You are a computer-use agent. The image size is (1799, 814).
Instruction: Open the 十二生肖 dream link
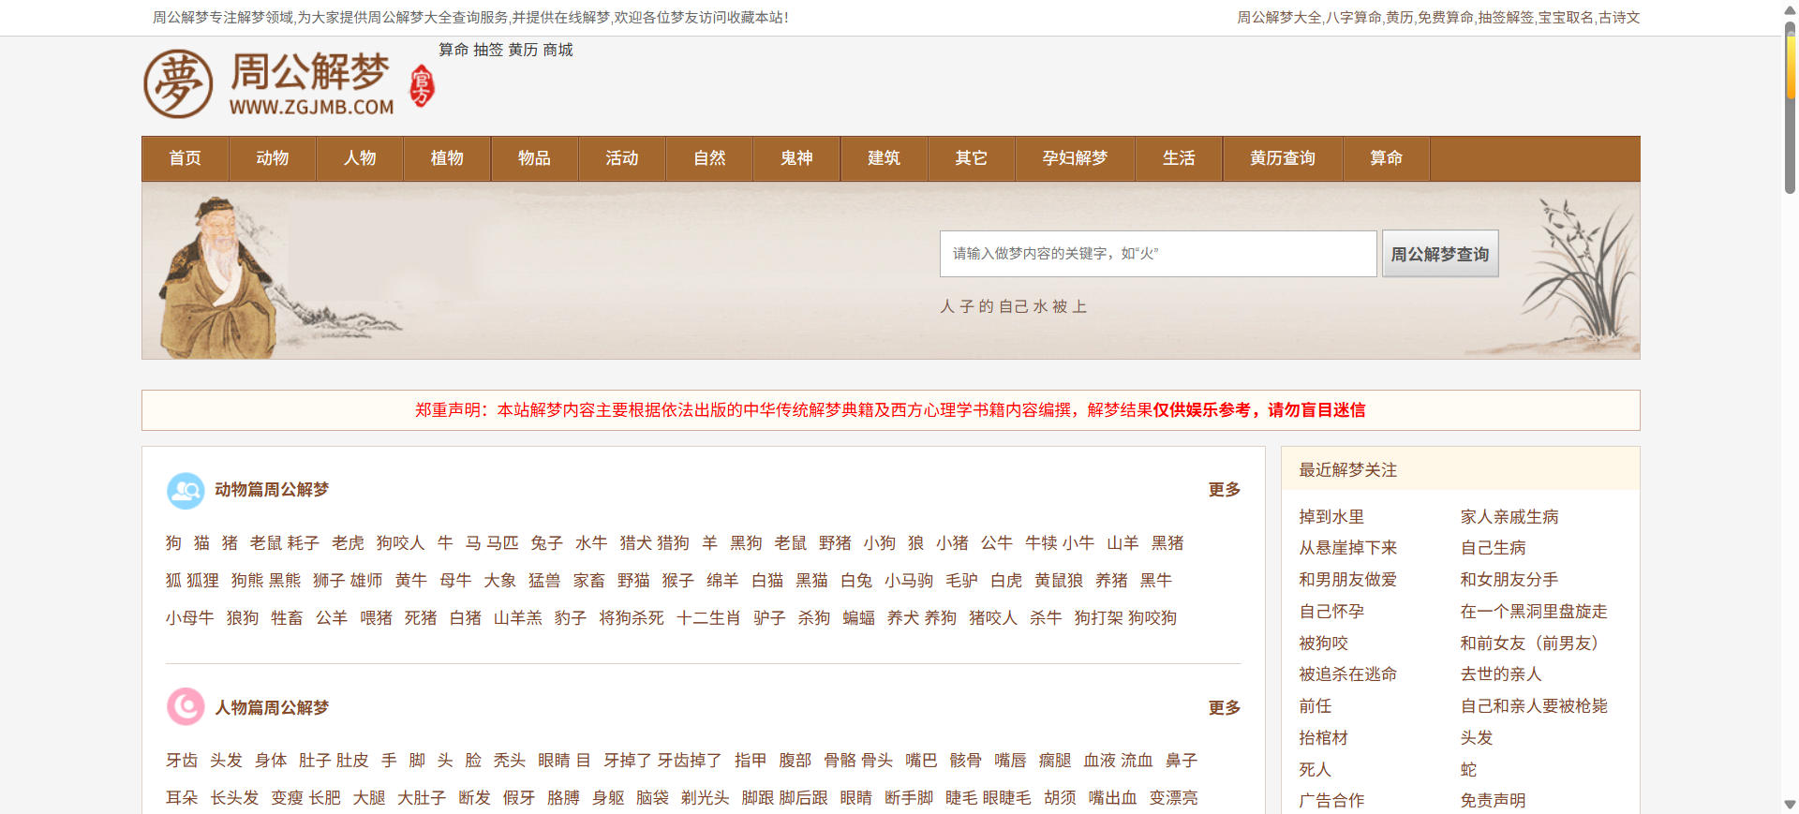click(708, 618)
